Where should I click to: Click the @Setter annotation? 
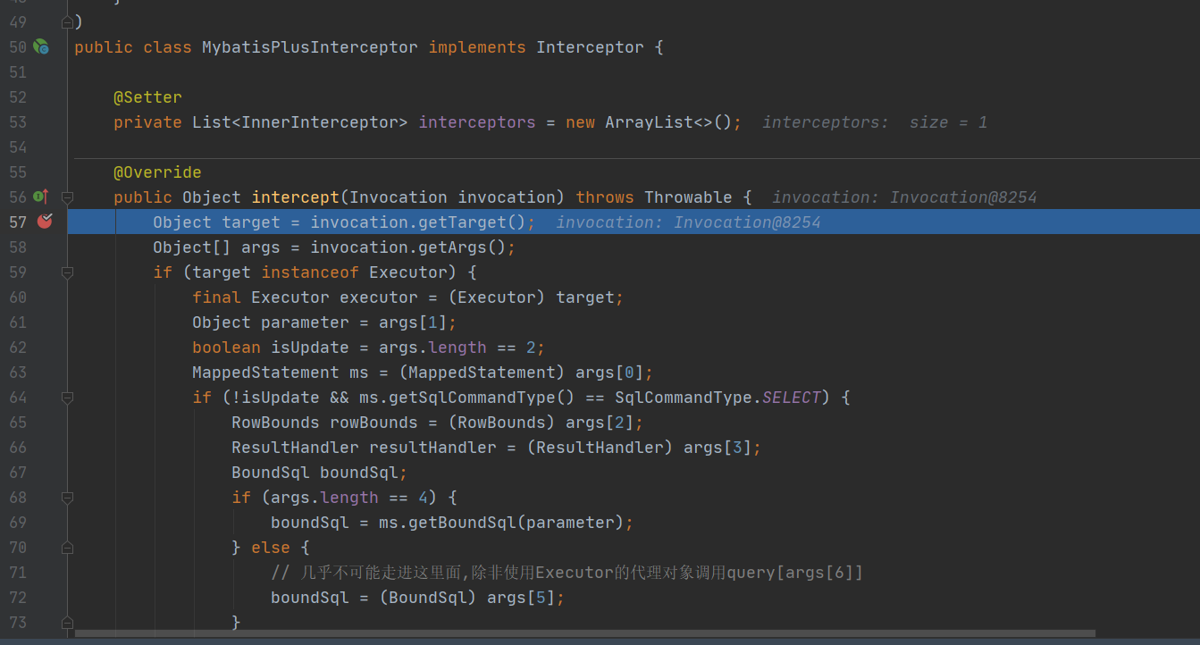point(147,97)
